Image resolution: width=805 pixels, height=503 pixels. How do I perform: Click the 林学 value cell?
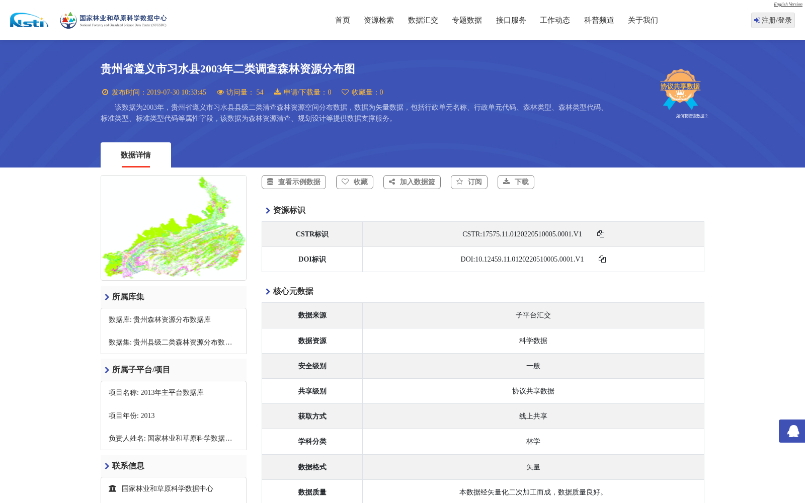pos(533,441)
